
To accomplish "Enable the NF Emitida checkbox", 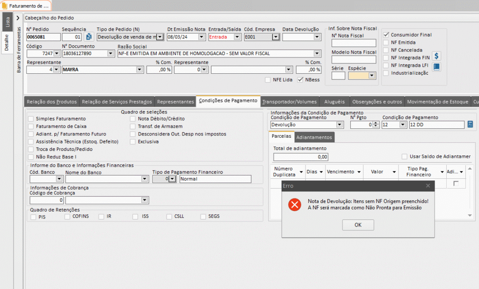I will 386,42.
